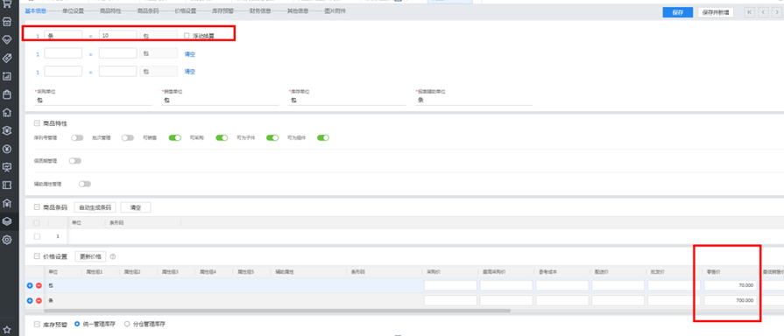Go to the 图片附件 tab

(335, 10)
